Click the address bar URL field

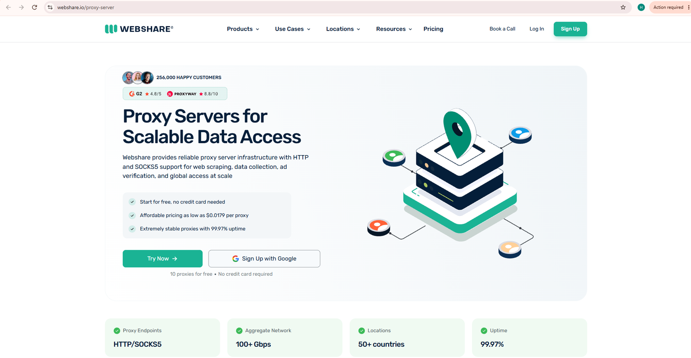(337, 7)
